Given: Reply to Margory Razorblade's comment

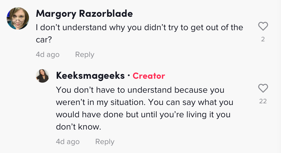Looking at the screenshot, I should click(85, 55).
